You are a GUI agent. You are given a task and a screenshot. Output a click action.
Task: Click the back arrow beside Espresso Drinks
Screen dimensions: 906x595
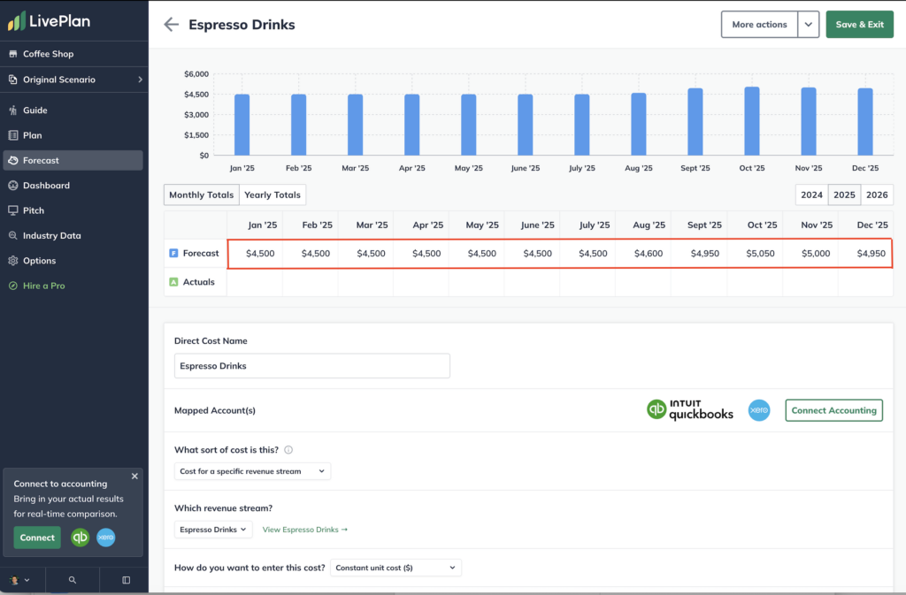point(171,25)
